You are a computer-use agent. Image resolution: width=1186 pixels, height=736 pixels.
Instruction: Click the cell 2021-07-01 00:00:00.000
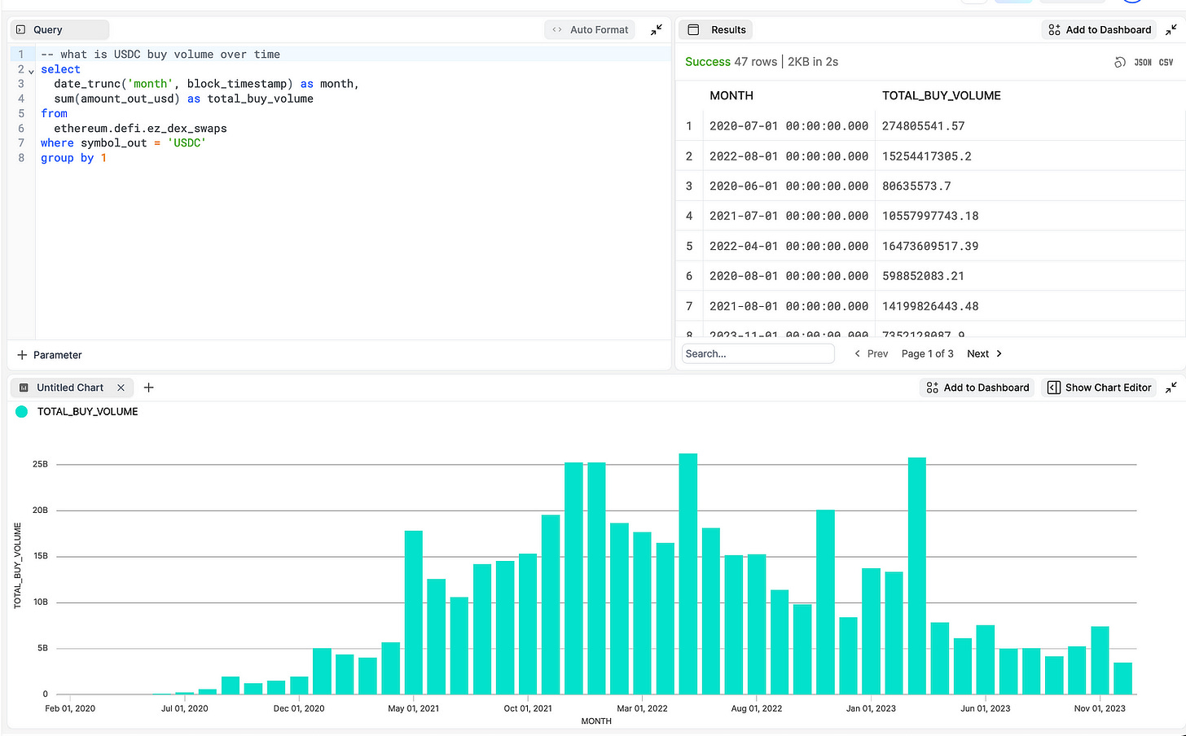[788, 217]
